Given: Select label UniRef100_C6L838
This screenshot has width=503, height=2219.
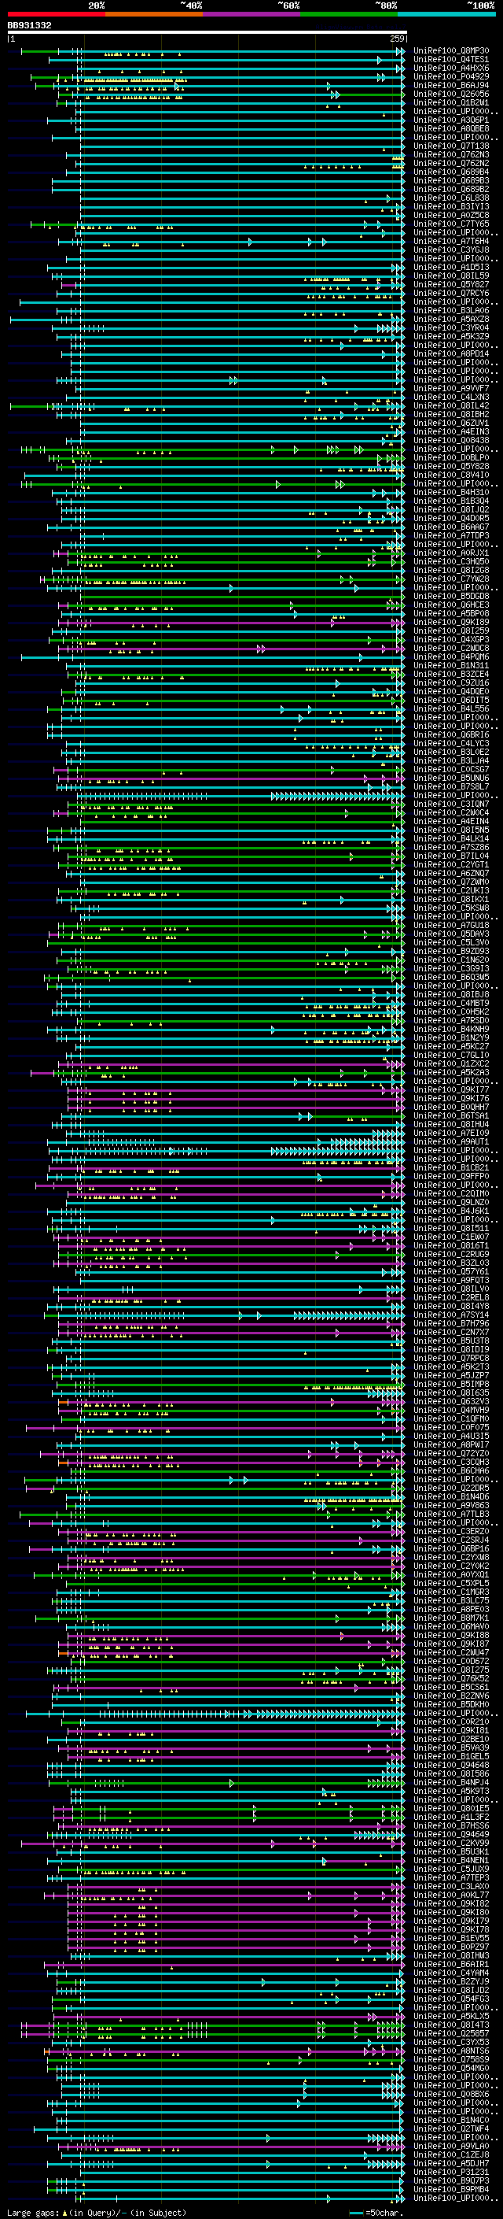Looking at the screenshot, I should pos(451,198).
